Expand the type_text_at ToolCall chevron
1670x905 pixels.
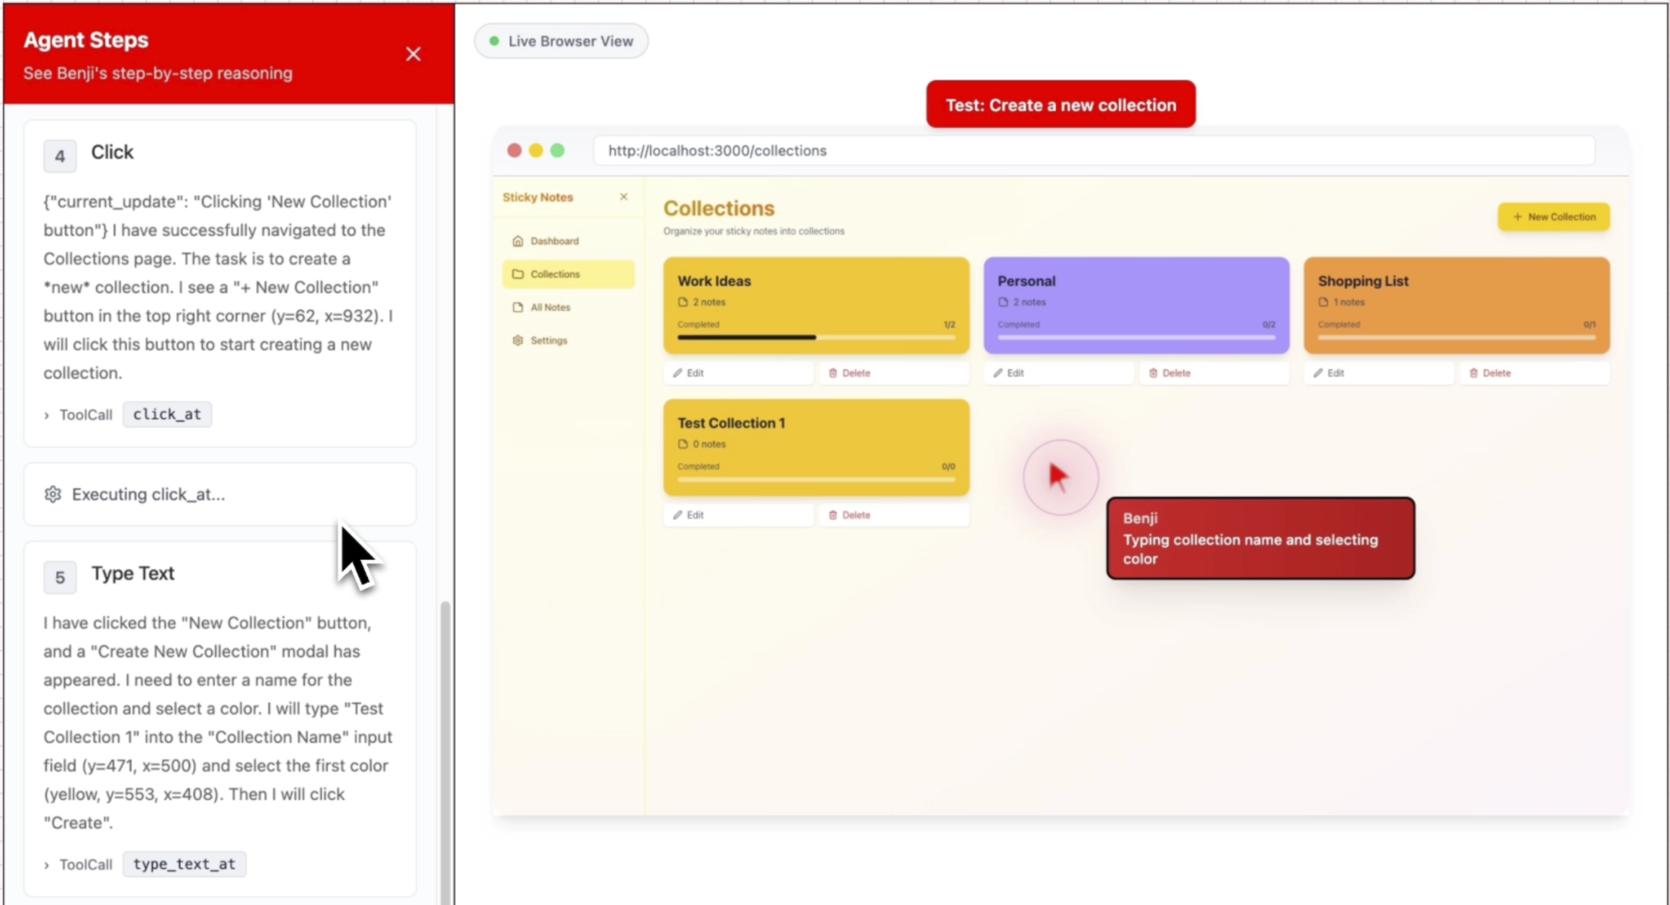coord(47,865)
